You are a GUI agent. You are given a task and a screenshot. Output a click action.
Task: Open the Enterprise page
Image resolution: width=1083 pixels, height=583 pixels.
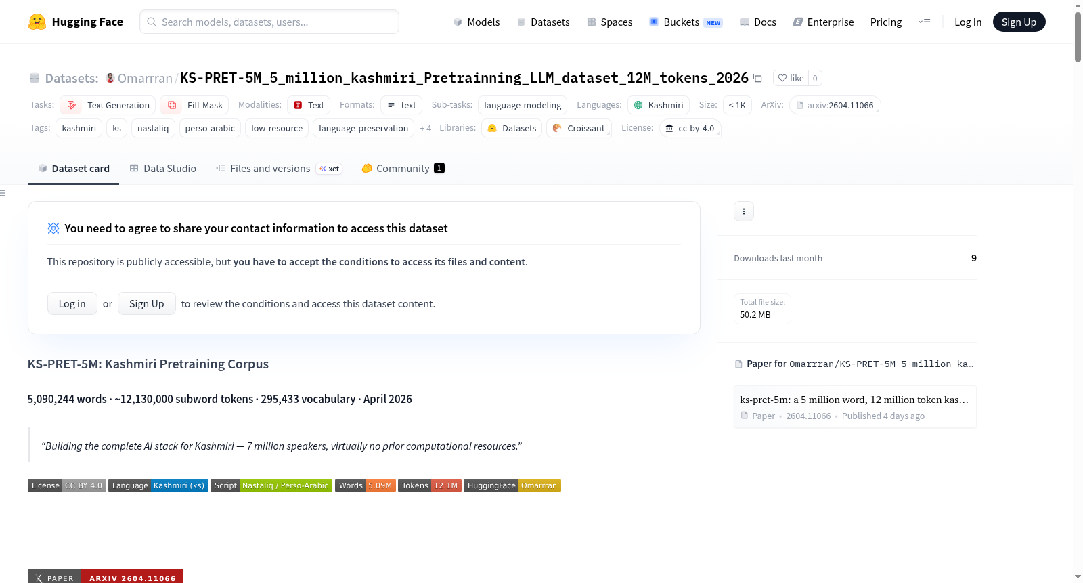(x=823, y=22)
